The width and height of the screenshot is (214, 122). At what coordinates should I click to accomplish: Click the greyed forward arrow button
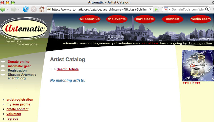[x=14, y=9]
